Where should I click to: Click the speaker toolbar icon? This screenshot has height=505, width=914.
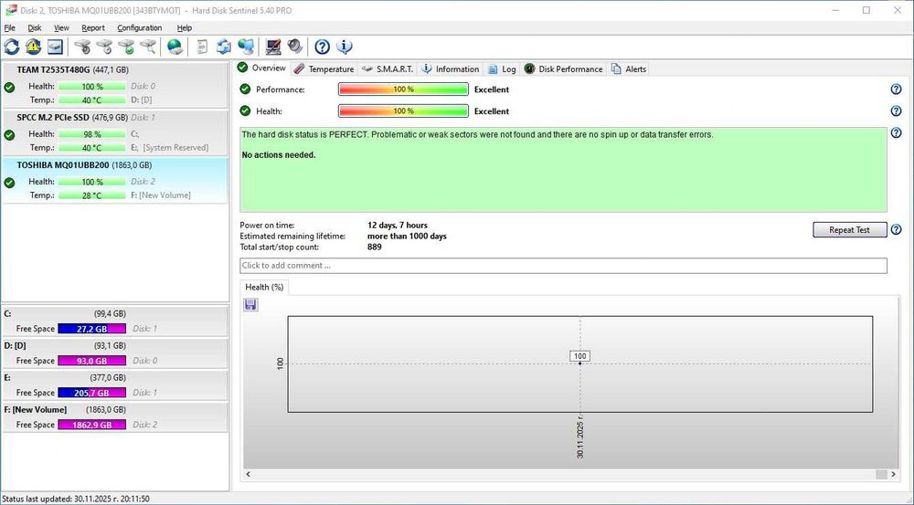coord(295,47)
